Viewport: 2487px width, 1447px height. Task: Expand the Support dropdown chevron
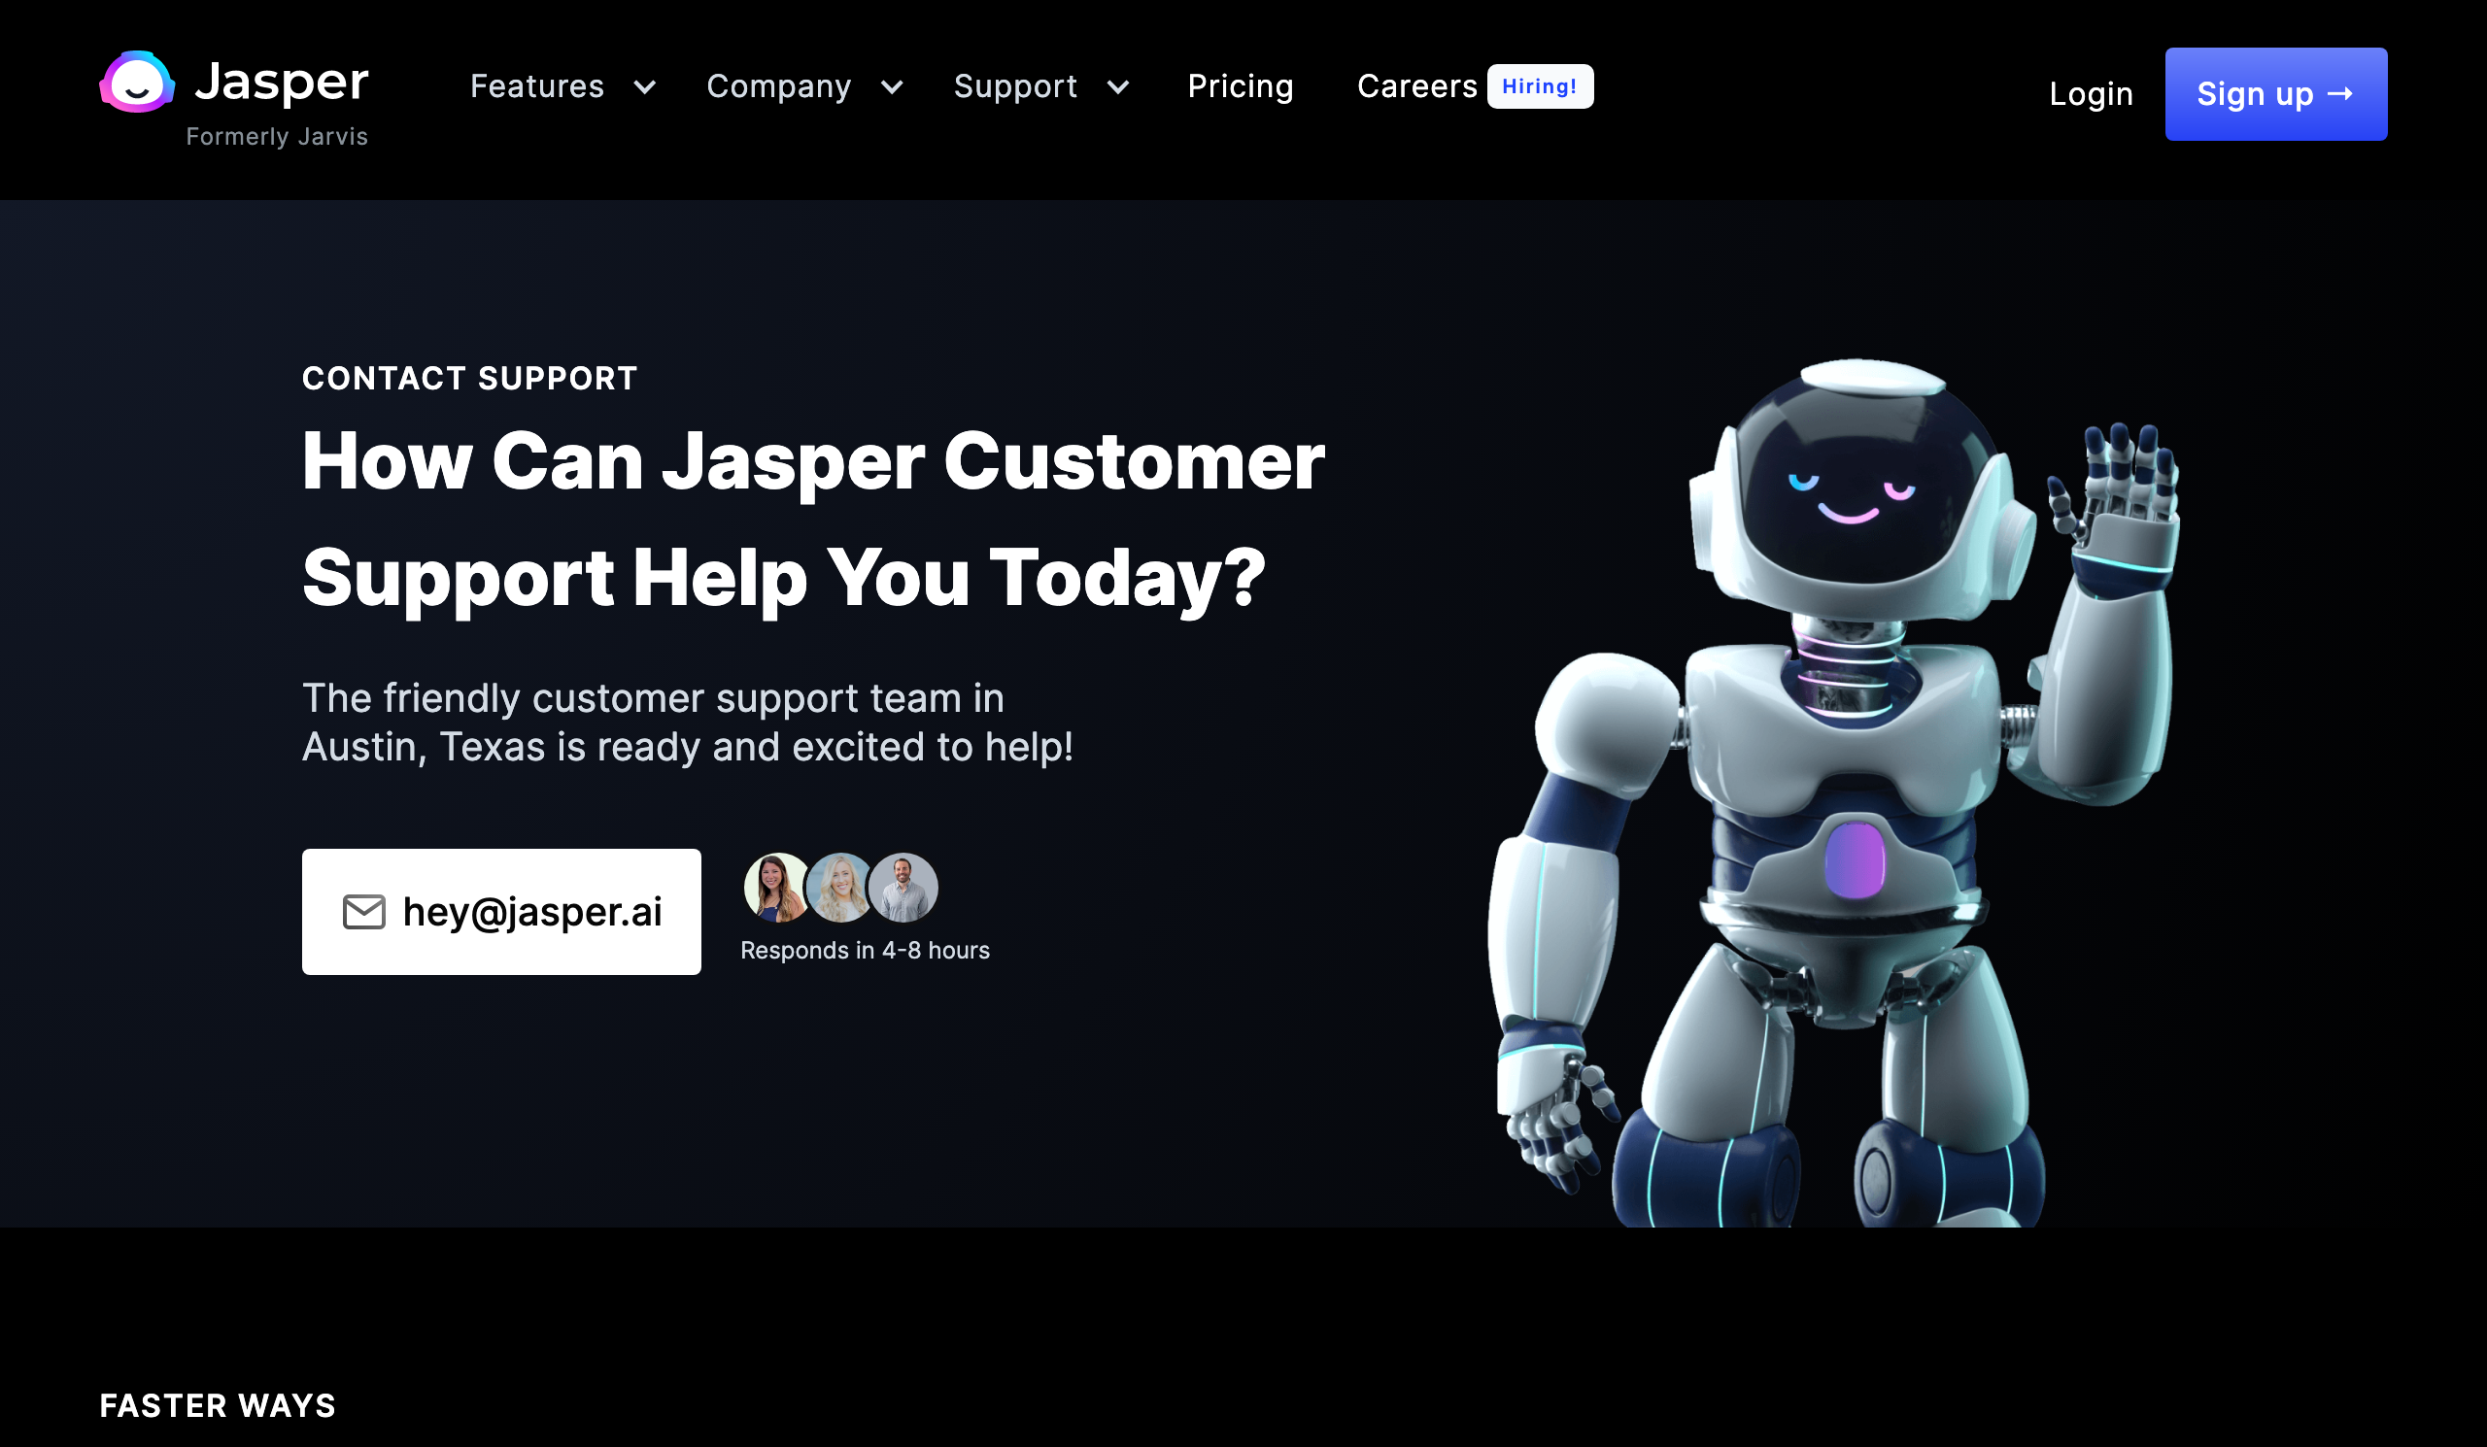[x=1118, y=86]
